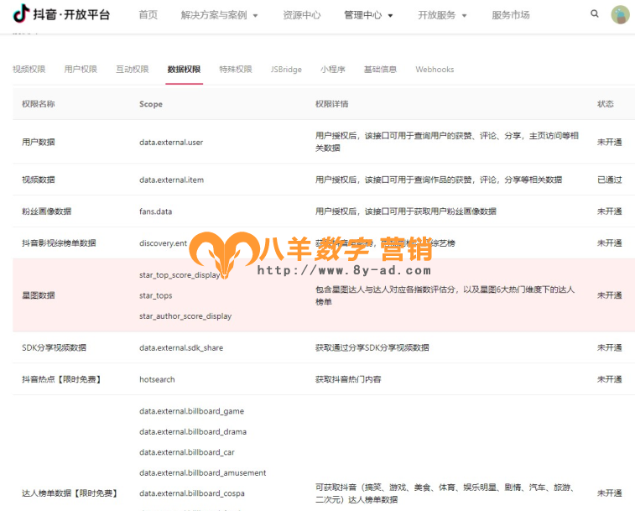Viewport: 635px width, 511px height.
Task: Open 服务市场 navigation link
Action: click(510, 15)
